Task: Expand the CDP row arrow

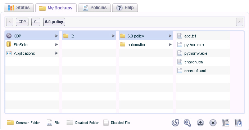Action: pyautogui.click(x=56, y=36)
